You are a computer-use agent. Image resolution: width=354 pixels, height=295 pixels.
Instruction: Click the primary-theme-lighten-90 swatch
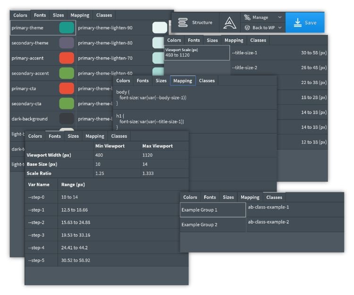click(x=160, y=27)
